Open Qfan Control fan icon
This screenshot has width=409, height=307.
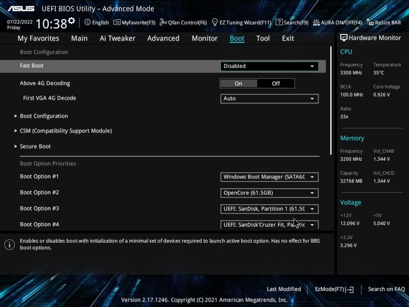pos(163,22)
